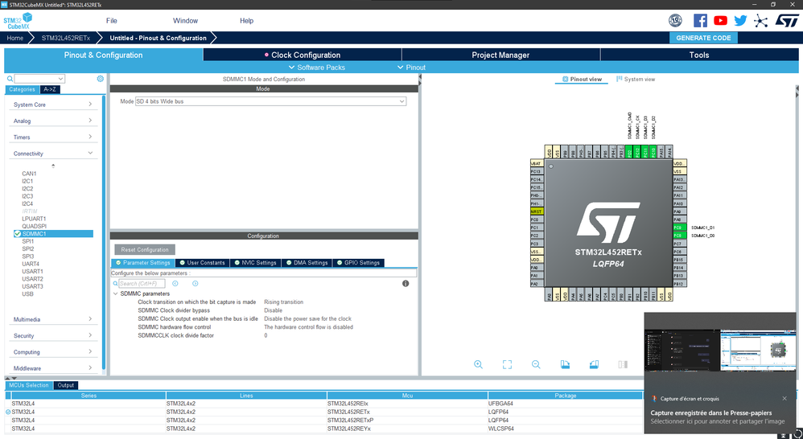
Task: Click the parameter search input field
Action: click(x=142, y=284)
